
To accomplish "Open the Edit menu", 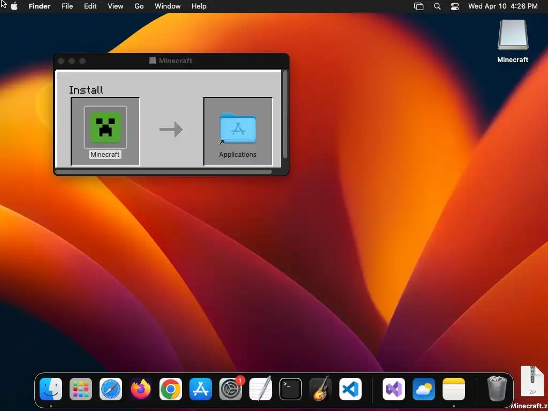I will coord(90,6).
